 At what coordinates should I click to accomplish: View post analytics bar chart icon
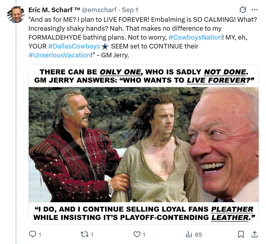pos(189,235)
